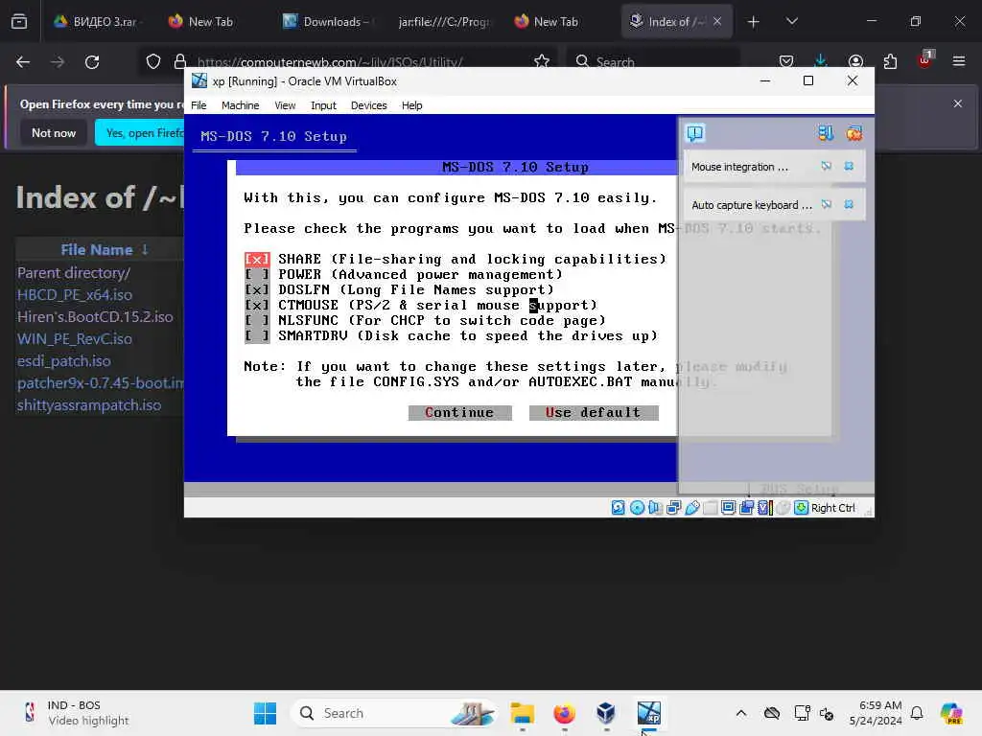Screen dimensions: 982x736
Task: Click the CPU virtualization V icon in status bar
Action: (x=764, y=508)
